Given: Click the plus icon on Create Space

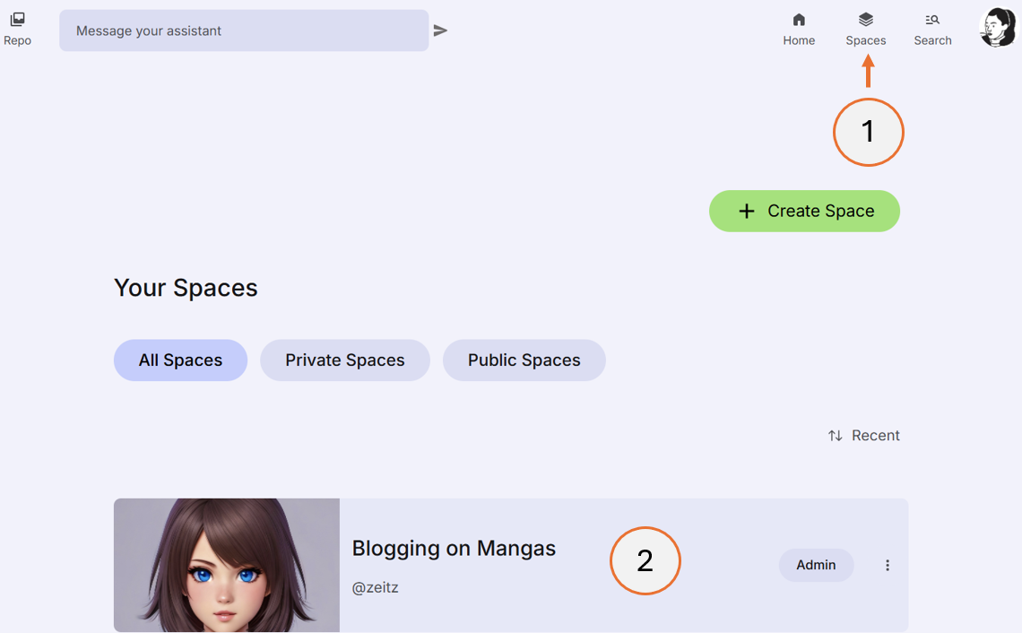Looking at the screenshot, I should [747, 211].
